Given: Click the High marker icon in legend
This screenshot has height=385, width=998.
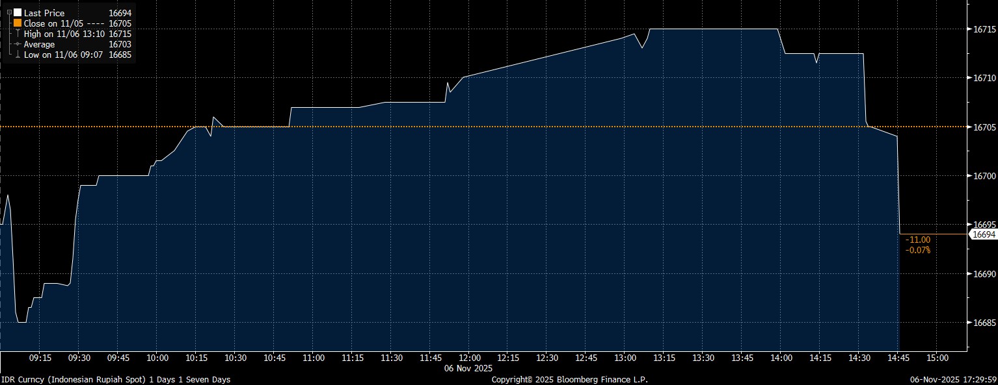Looking at the screenshot, I should (18, 34).
